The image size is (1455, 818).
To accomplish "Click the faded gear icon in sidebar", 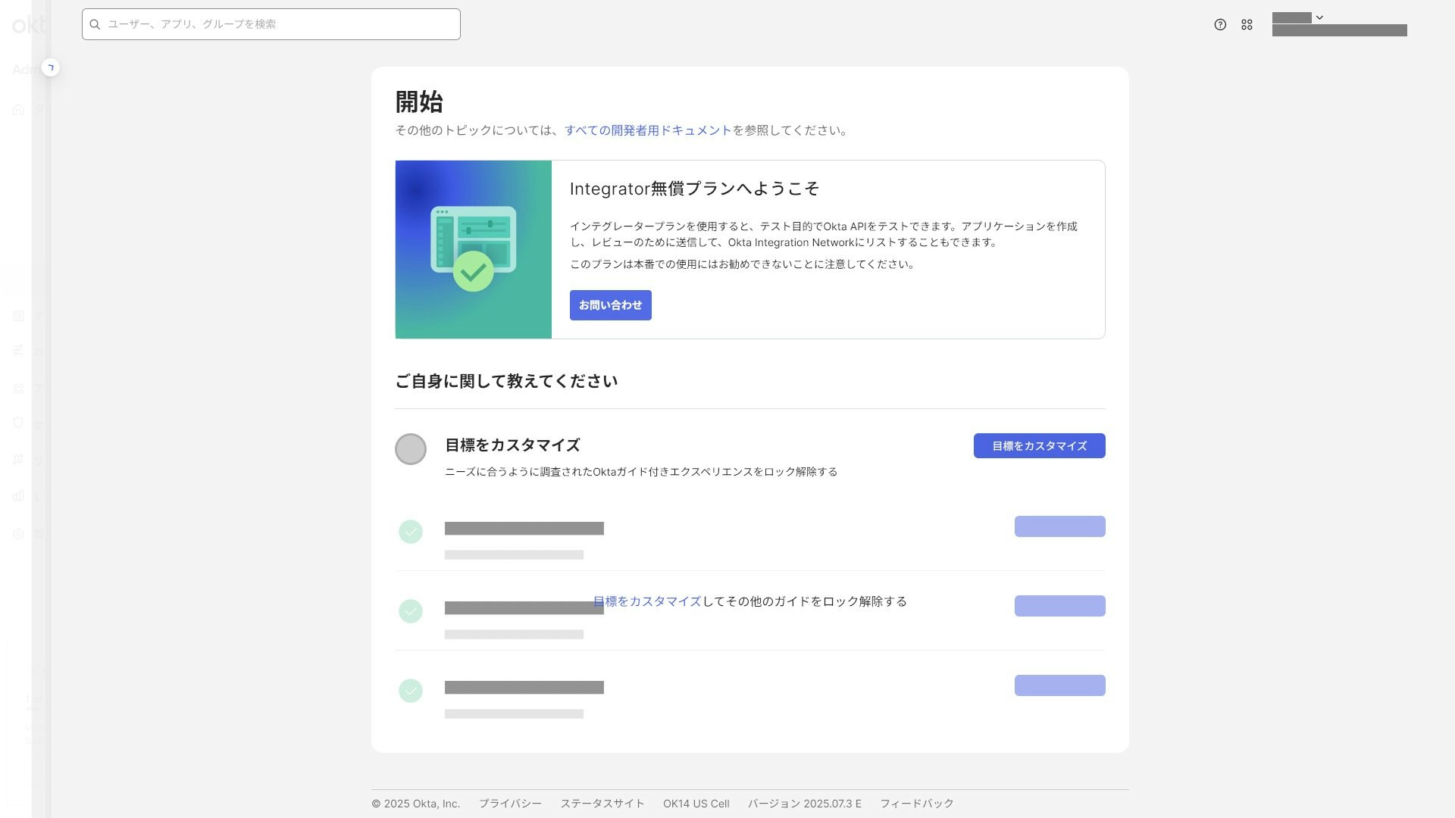I will click(18, 534).
